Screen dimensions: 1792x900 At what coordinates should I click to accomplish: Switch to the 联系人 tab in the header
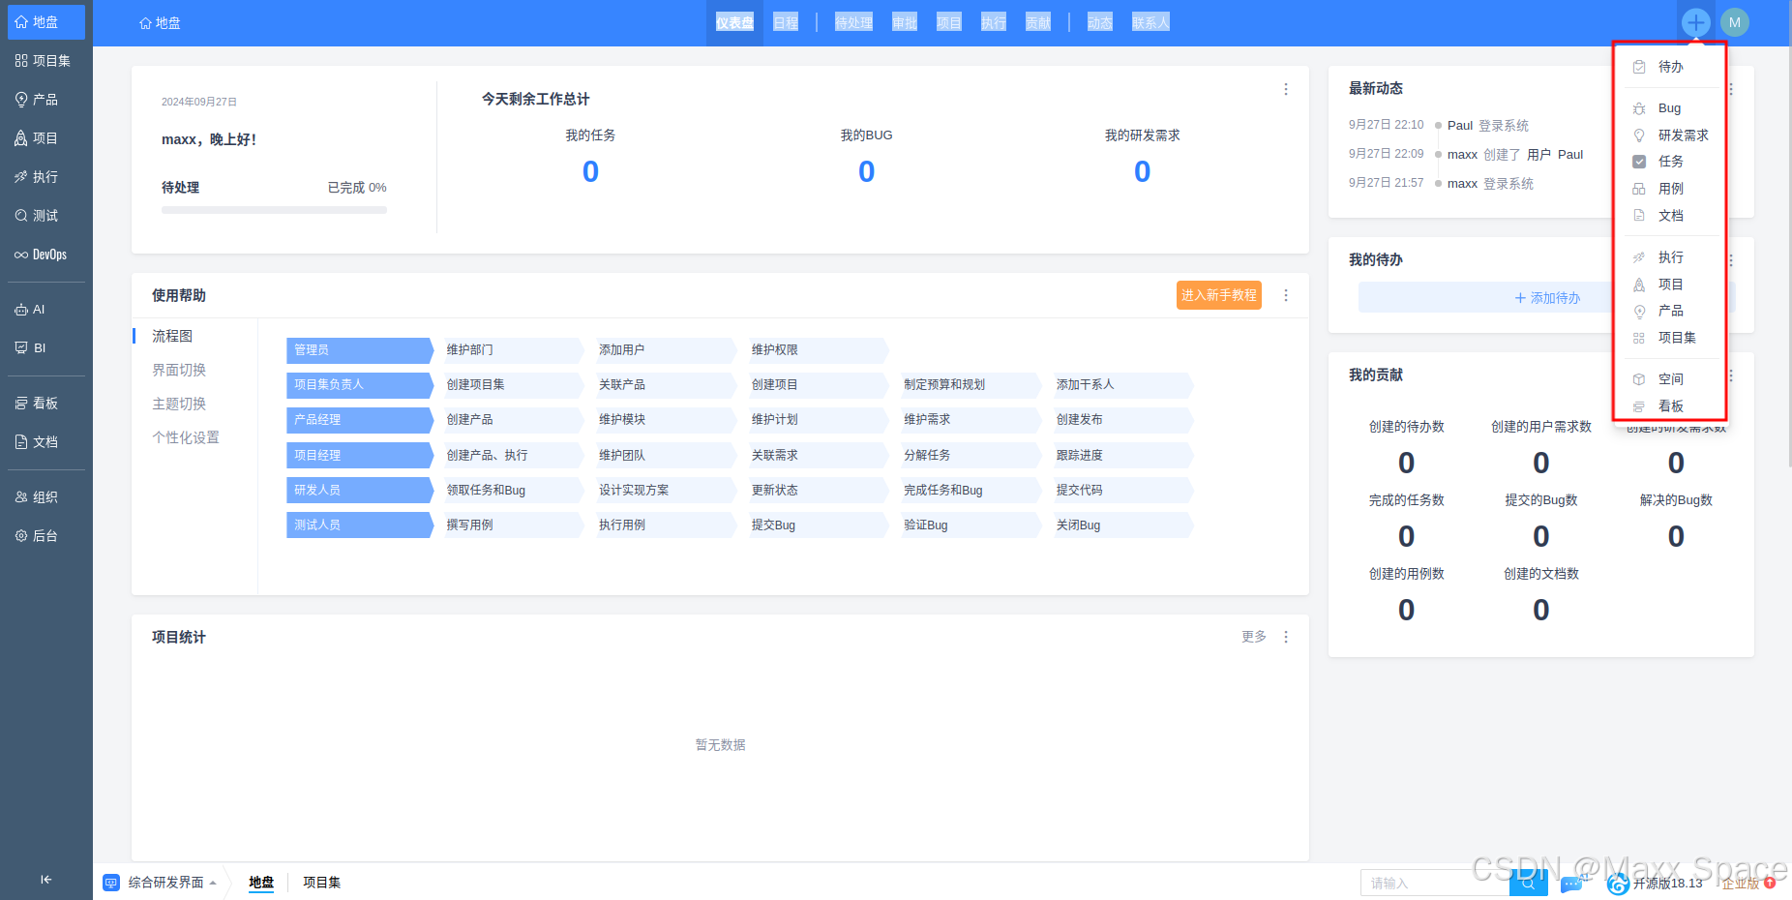point(1150,22)
